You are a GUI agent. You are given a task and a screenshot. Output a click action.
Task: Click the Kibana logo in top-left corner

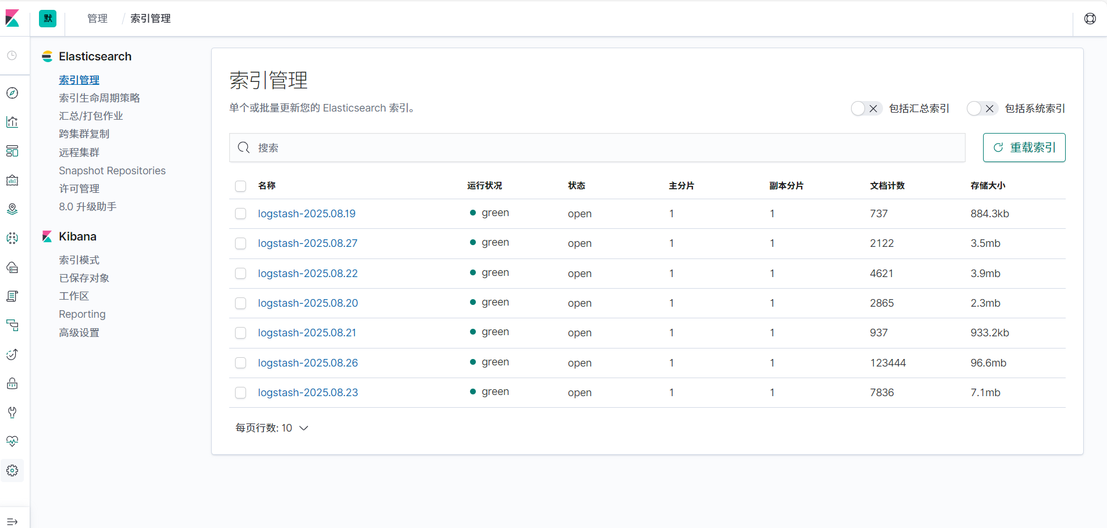click(12, 19)
